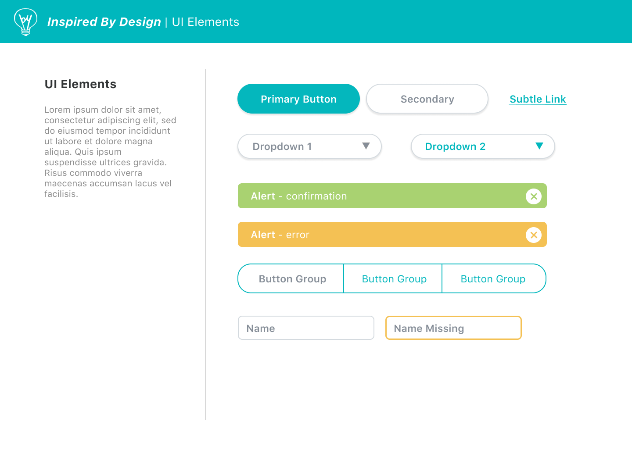Click the 'Alert - confirmation' message text

coord(299,196)
